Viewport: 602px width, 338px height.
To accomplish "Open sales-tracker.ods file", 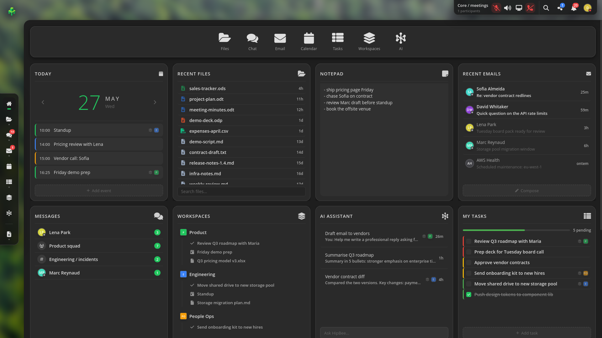I will (241, 89).
